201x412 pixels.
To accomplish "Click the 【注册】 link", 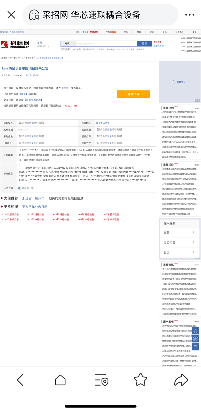I will pos(66,88).
